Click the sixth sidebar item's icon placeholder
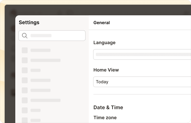This screenshot has height=123, width=191. pyautogui.click(x=25, y=100)
